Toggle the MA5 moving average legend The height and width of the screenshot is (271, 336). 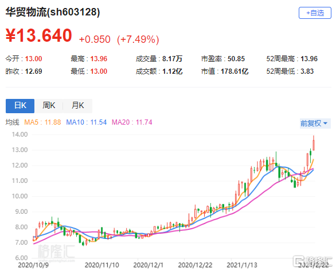tap(42, 122)
